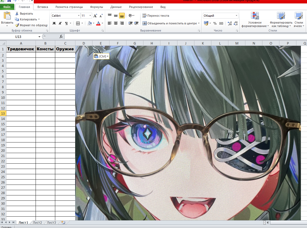The width and height of the screenshot is (307, 228).
Task: Open Alignment (Выравнивание) dialog launcher
Action: point(199,31)
